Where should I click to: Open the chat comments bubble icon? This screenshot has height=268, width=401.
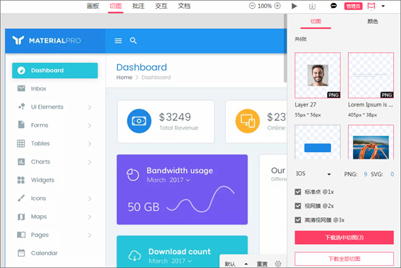pos(334,6)
